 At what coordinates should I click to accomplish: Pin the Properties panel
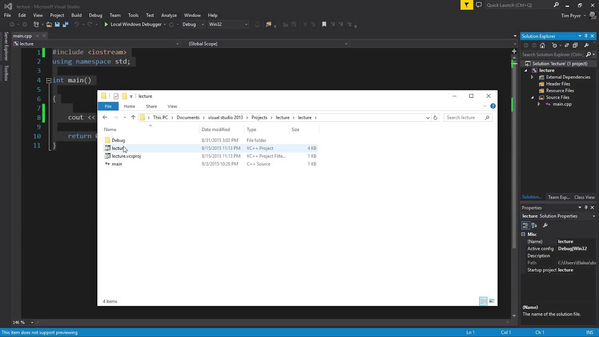tap(586, 207)
